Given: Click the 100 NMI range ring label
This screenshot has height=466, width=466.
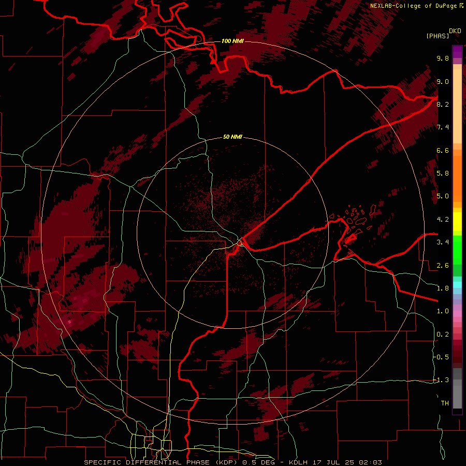Looking at the screenshot, I should pos(232,41).
